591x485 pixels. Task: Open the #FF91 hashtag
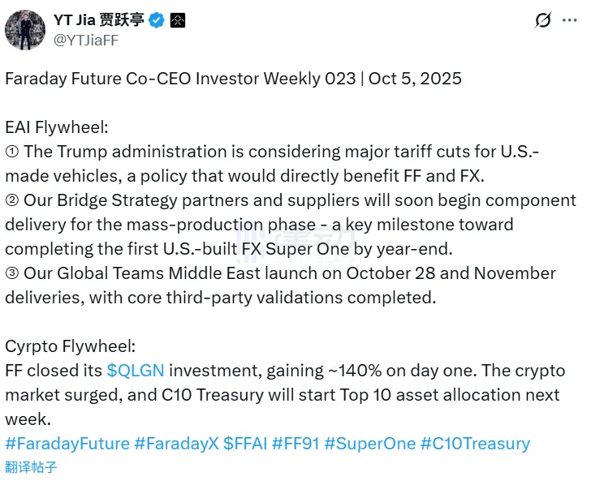click(295, 444)
